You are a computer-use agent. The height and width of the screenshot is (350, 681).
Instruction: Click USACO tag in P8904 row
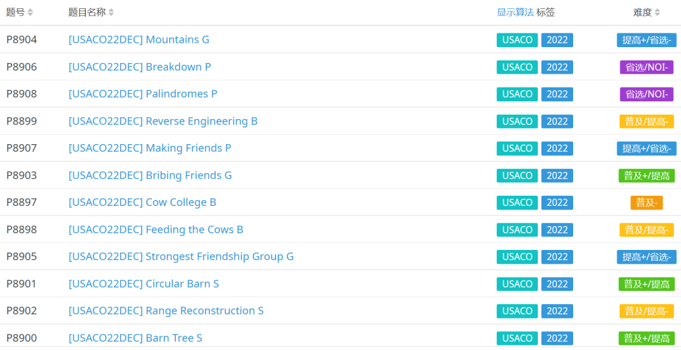click(517, 40)
